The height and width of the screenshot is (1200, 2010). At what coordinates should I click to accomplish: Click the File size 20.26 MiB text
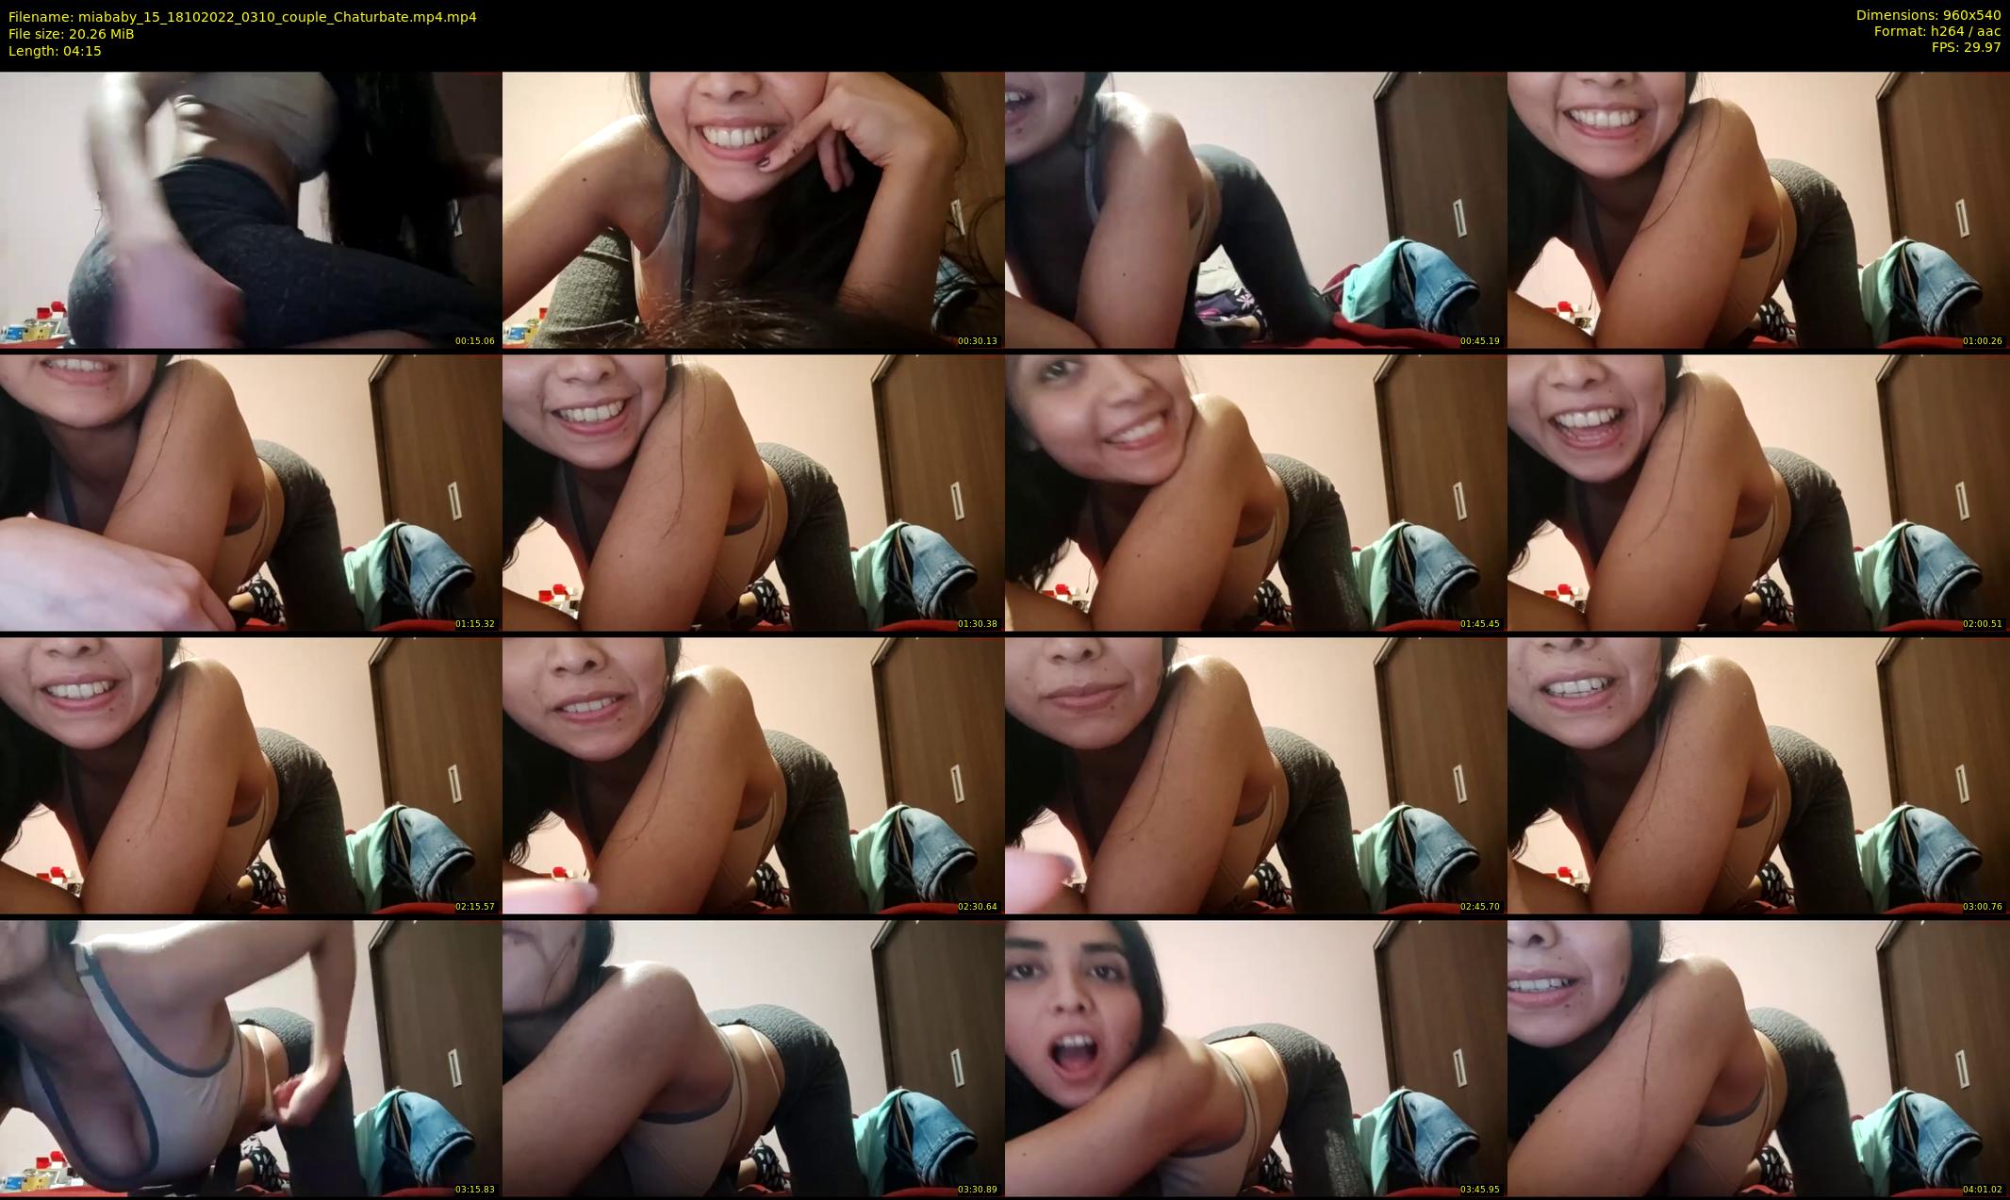coord(72,34)
